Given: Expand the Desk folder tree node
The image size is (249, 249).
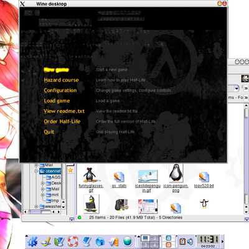Looking at the screenshot, I should [43, 183].
